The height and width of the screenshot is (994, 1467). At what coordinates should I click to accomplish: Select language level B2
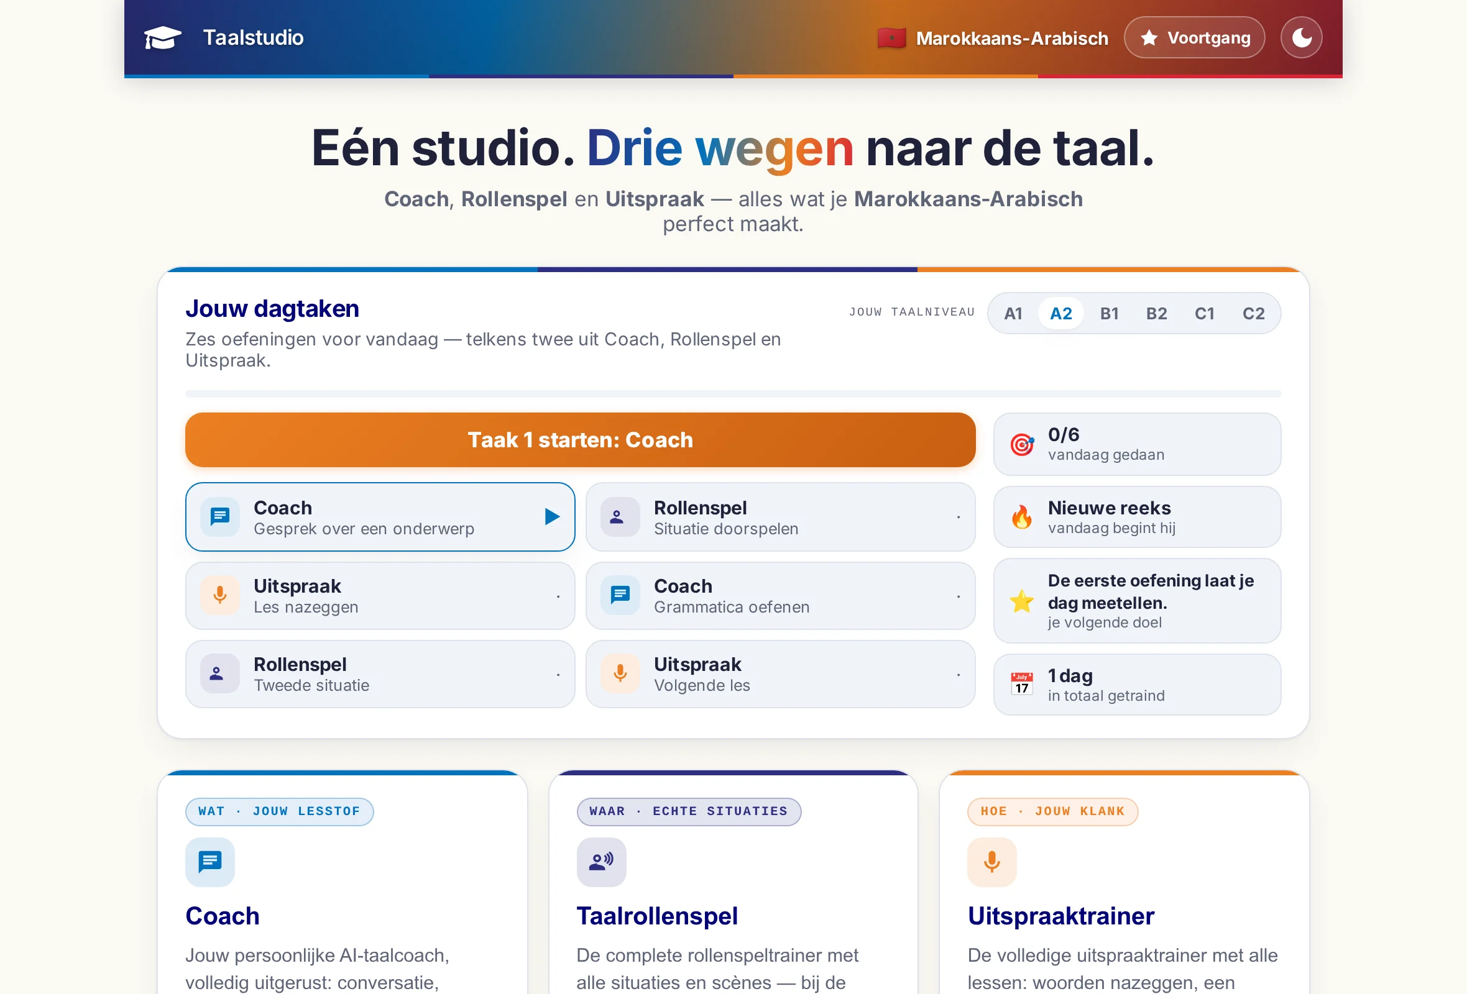click(x=1156, y=314)
